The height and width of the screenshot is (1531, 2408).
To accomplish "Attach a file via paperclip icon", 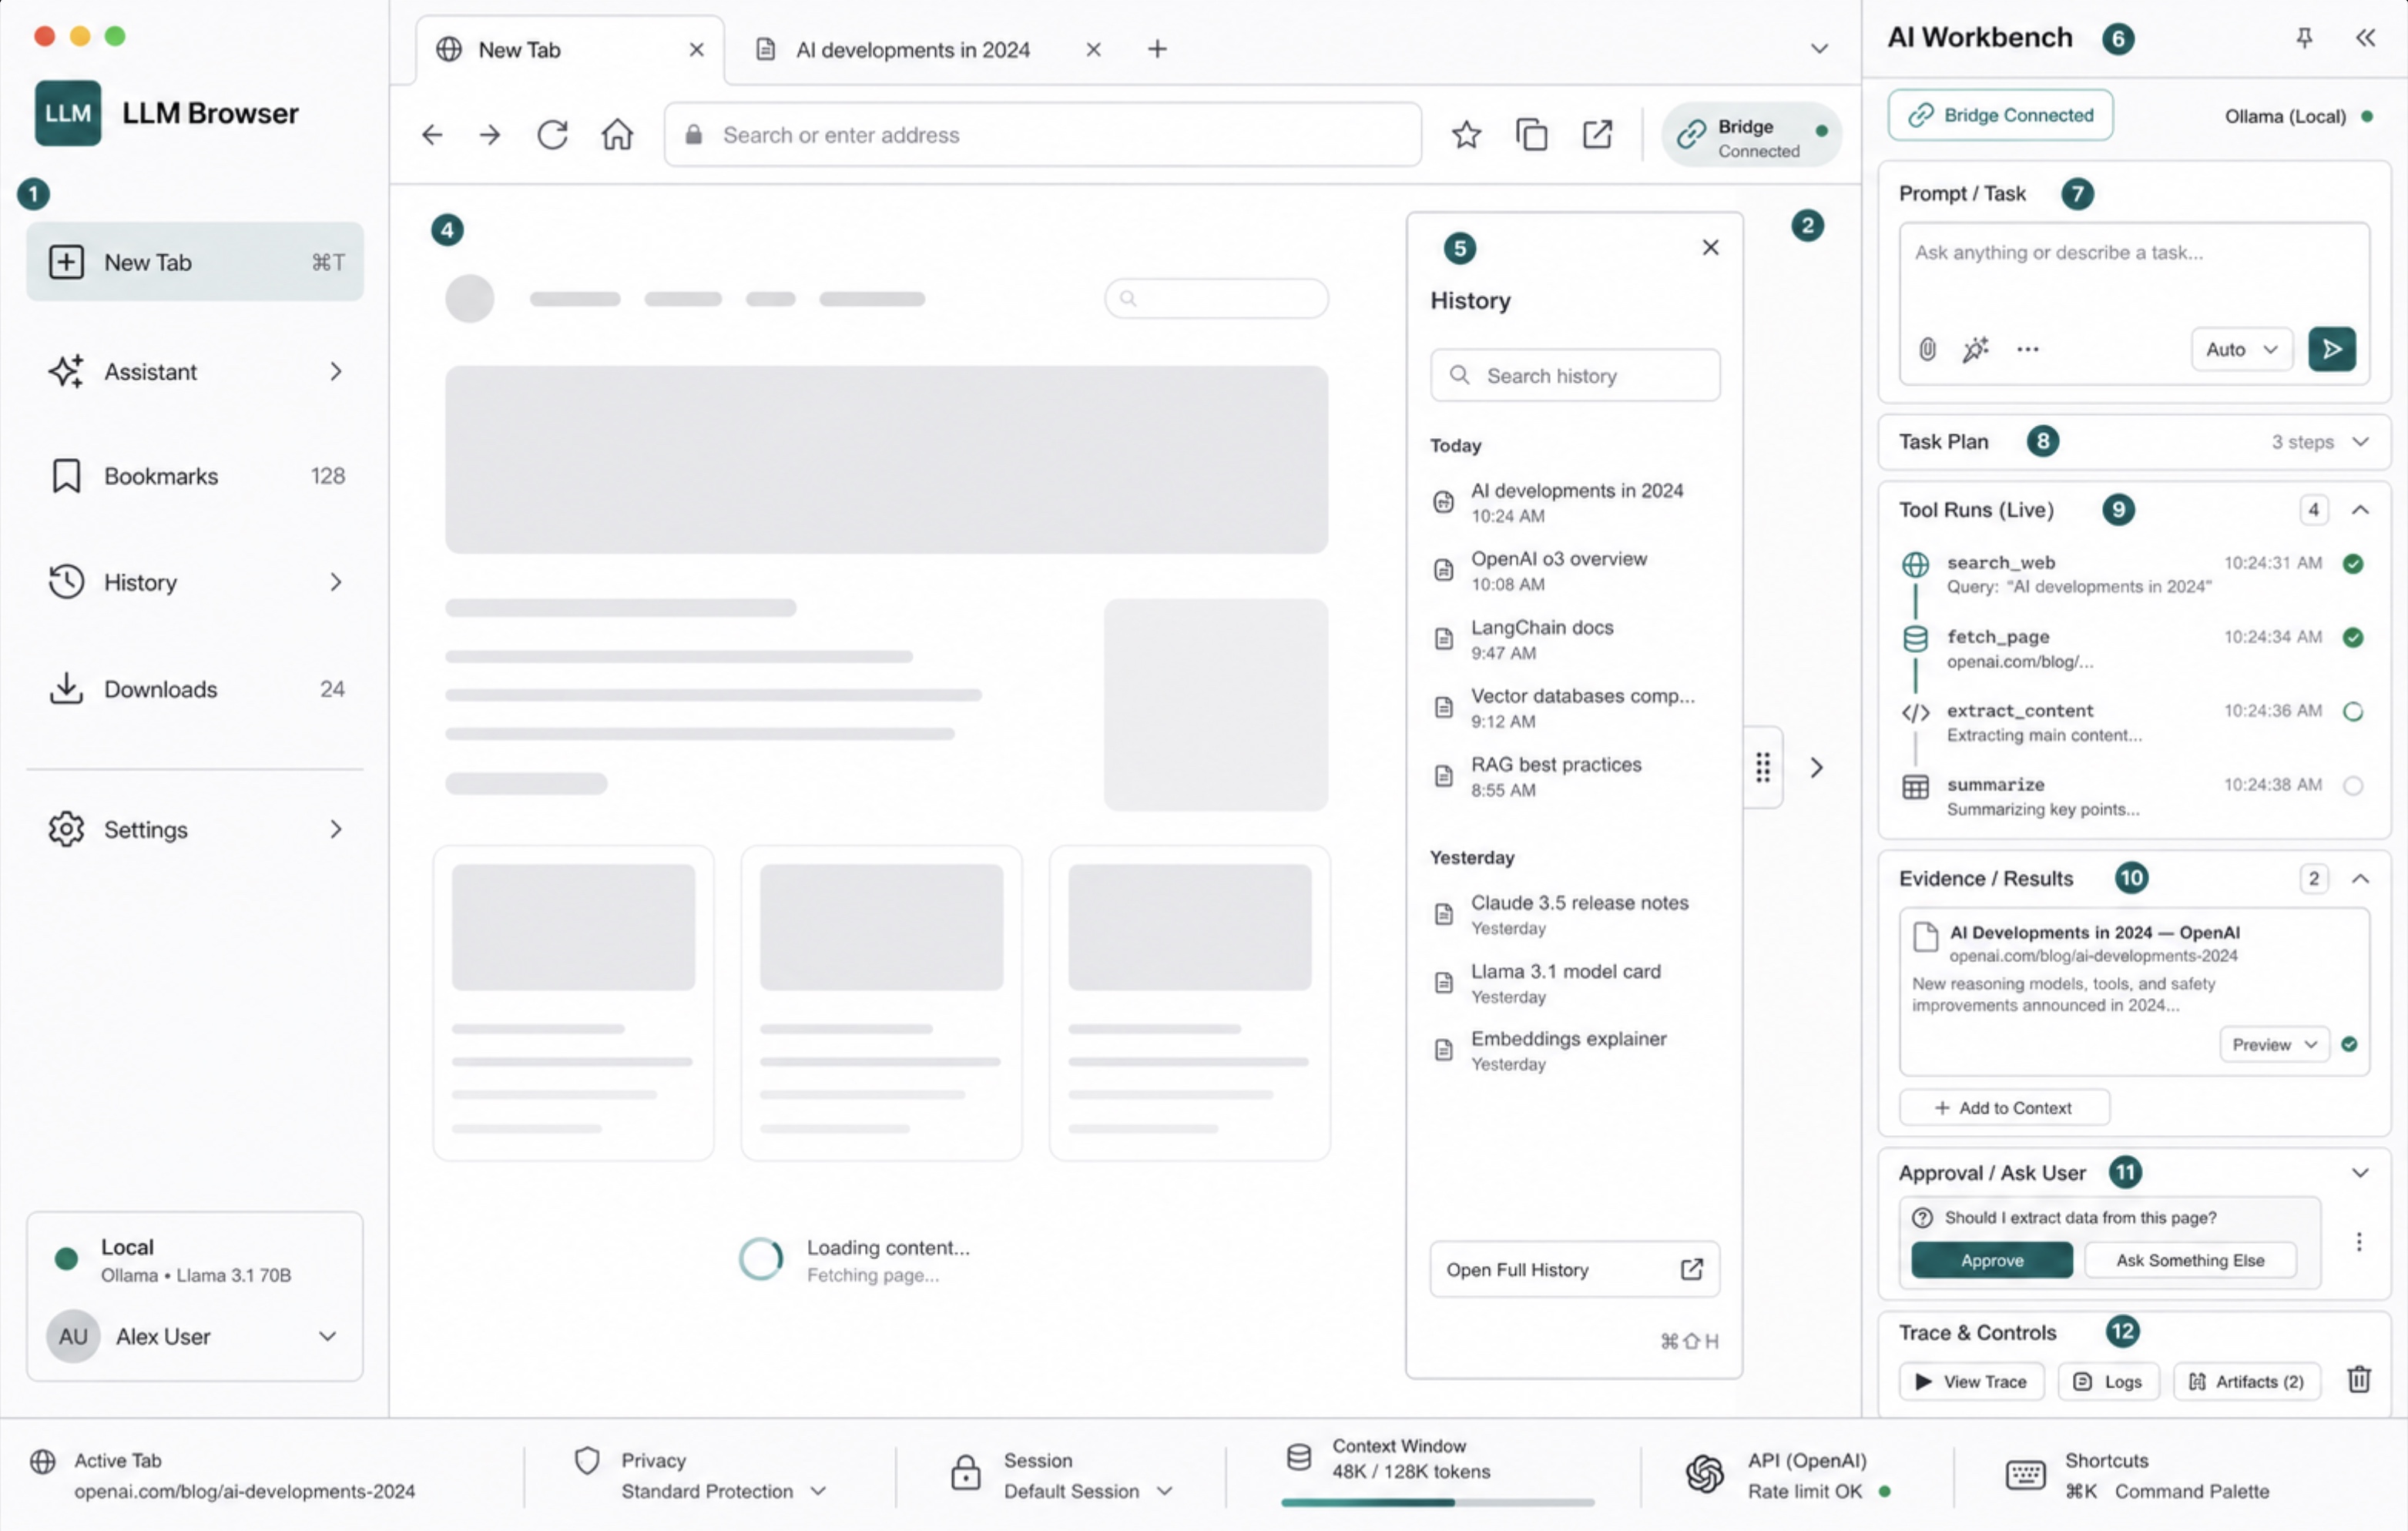I will point(1927,349).
